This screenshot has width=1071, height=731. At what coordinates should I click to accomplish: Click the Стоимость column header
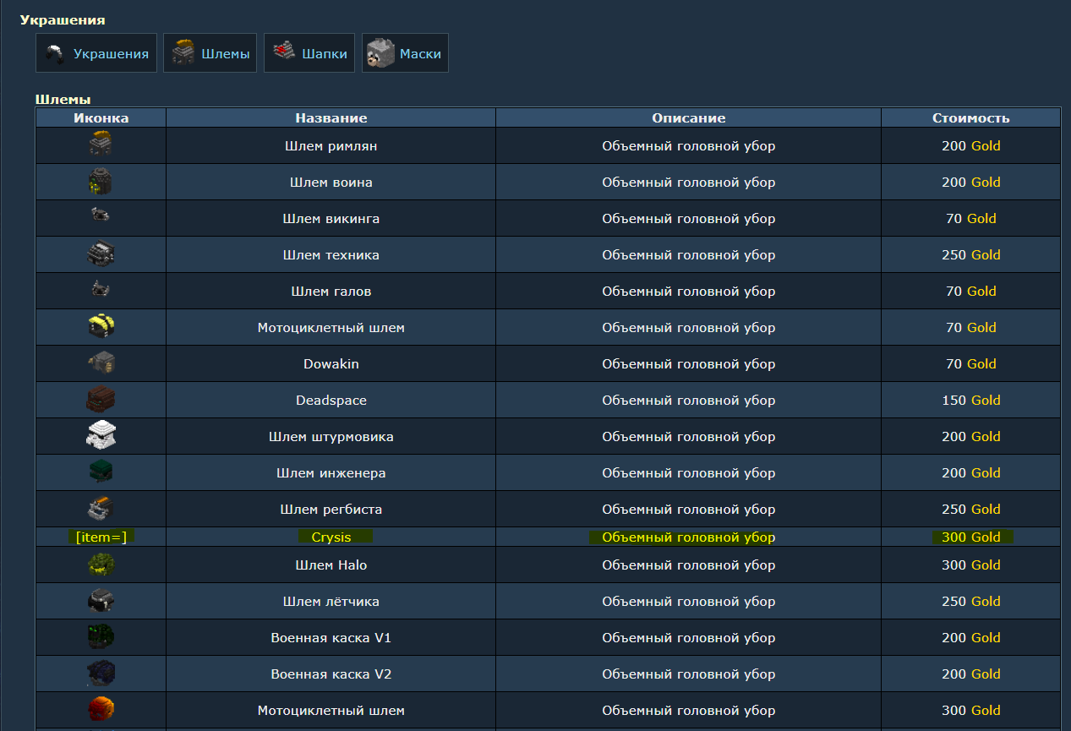[970, 118]
